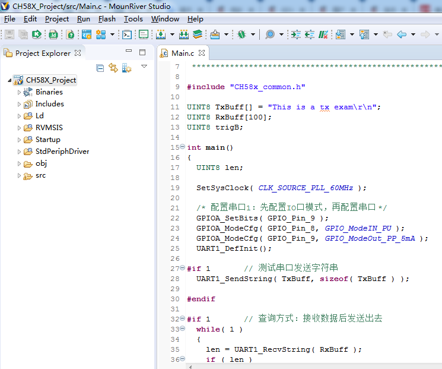This screenshot has width=442, height=369.
Task: Switch to the Main.c editor tab
Action: click(182, 53)
